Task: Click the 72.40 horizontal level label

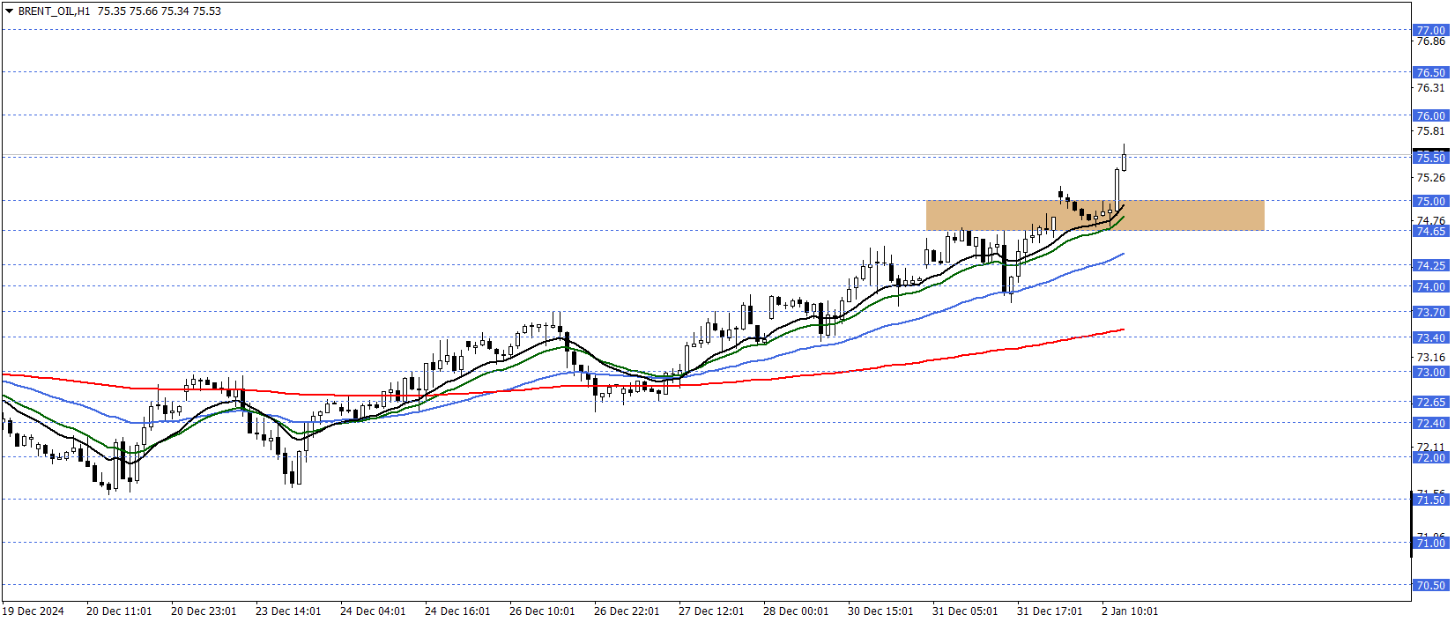Action: tap(1430, 423)
